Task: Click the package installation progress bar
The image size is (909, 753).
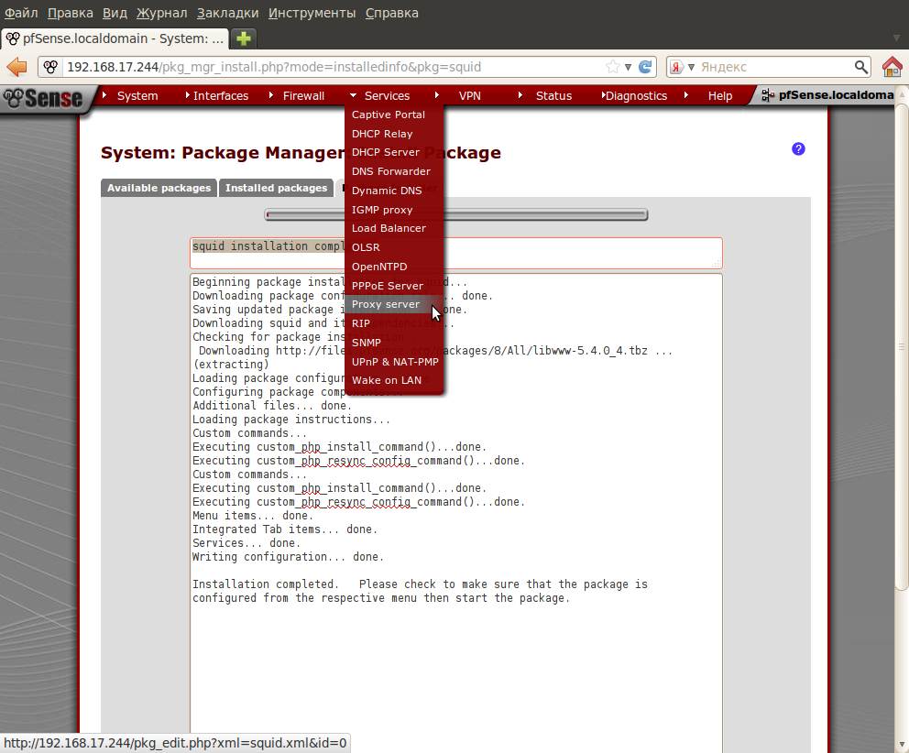Action: (456, 215)
